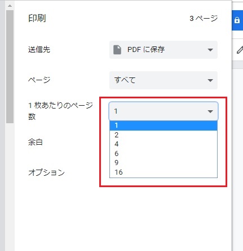The image size is (243, 251).
Task: Collapse the pages-per-sheet dropdown arrow
Action: (x=210, y=111)
